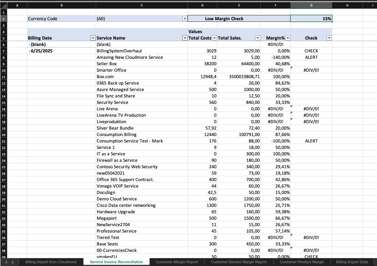This screenshot has height=266, width=377.
Task: Open the Total Sales filter arrow
Action: tap(258, 38)
